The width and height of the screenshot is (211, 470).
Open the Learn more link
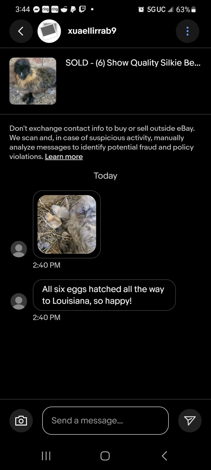(64, 157)
